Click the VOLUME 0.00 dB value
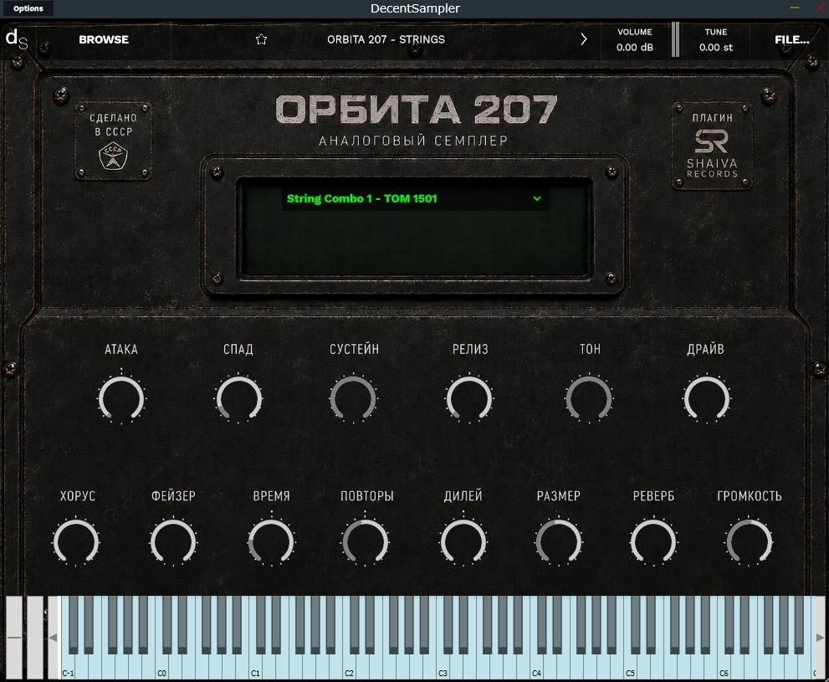 (634, 47)
